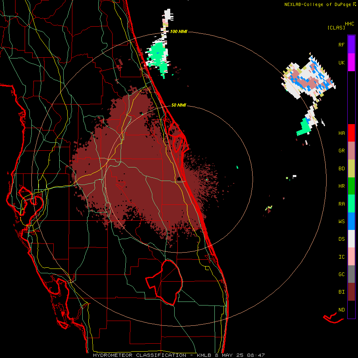Click the purple RF color swatch in legend

(351, 45)
